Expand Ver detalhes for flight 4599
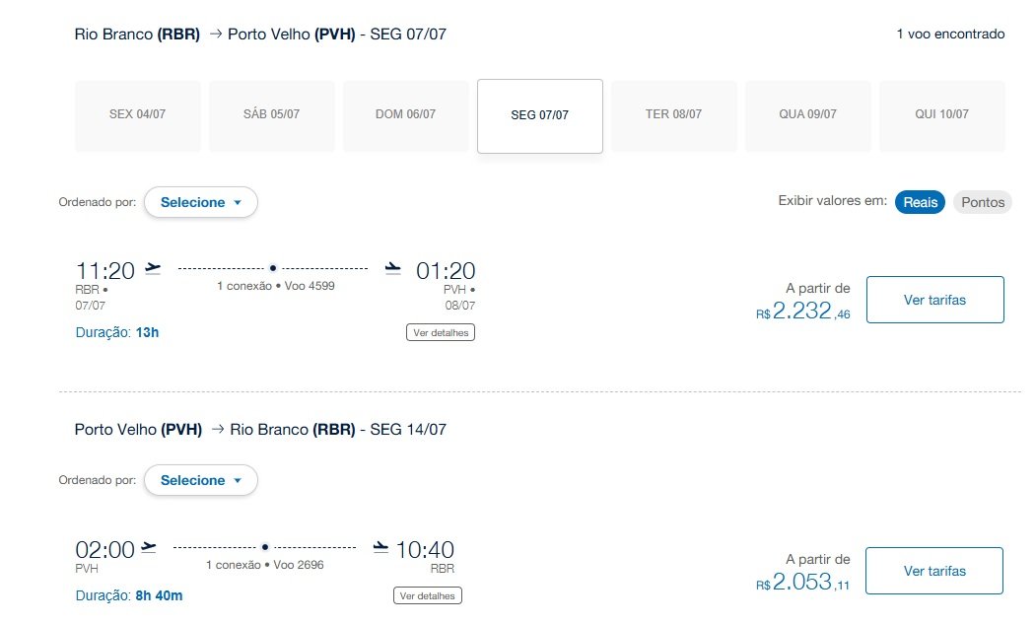Screen dimensions: 1035x624 tap(441, 332)
